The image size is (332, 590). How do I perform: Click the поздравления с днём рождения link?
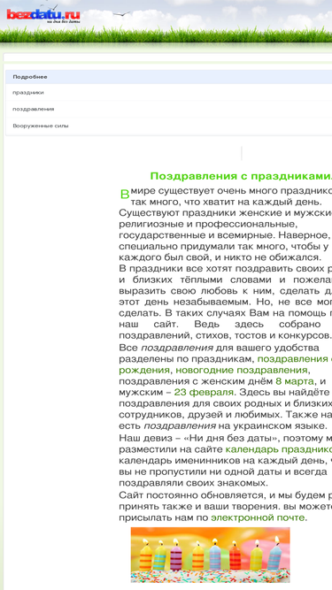[x=226, y=364]
